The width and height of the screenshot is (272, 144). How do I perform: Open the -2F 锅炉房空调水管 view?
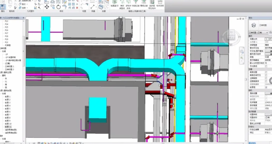(13, 60)
